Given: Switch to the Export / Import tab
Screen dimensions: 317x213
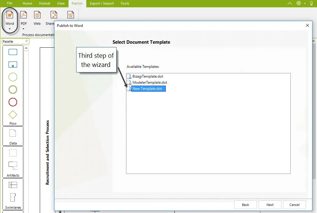Looking at the screenshot, I should click(102, 3).
